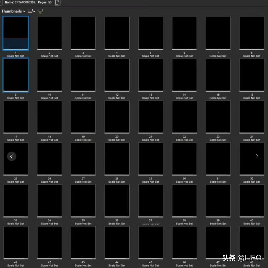
Task: Click the file name EFTA00006309
Action: (25, 3)
